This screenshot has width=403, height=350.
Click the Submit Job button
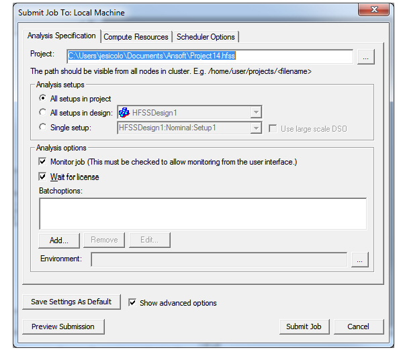[304, 326]
